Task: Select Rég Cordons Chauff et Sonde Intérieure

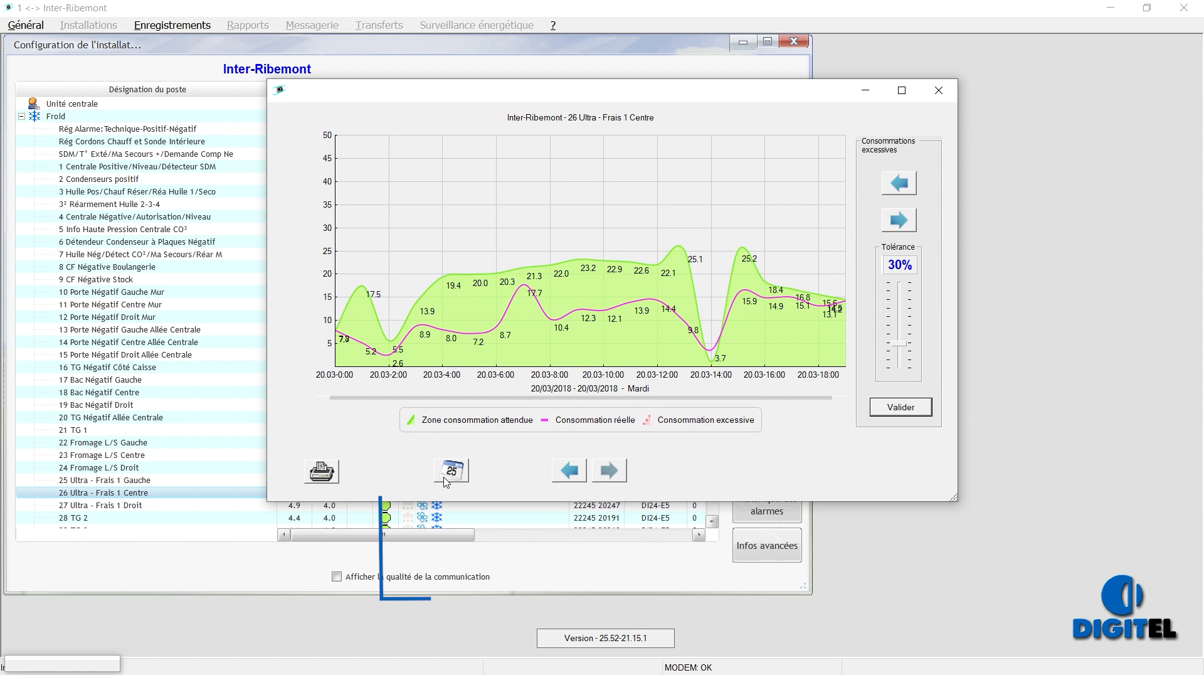Action: (x=132, y=141)
